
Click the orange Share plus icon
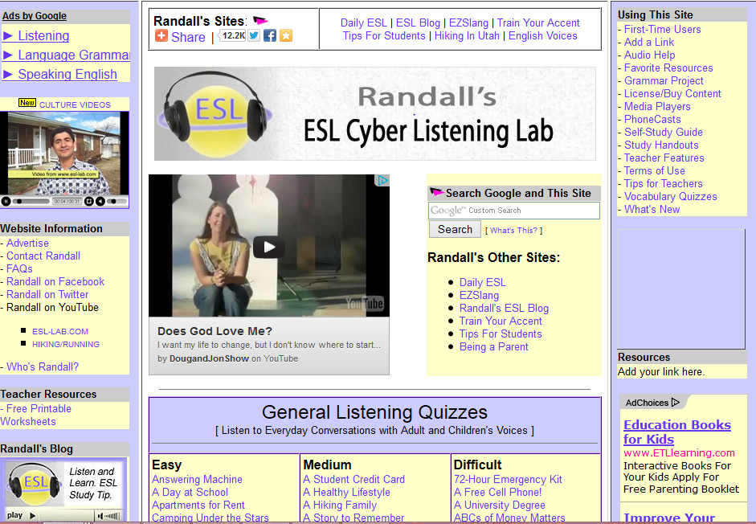pos(160,37)
